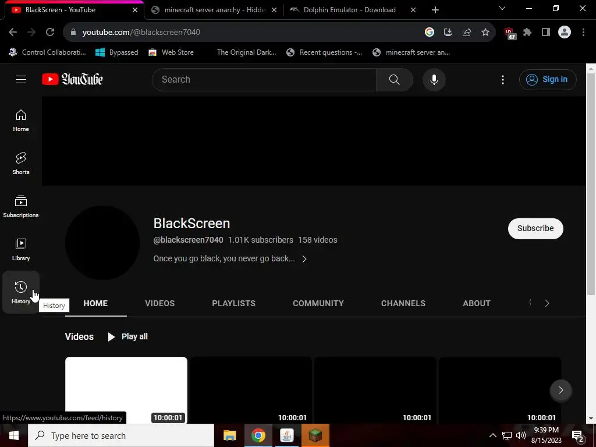Start voice search with microphone
The image size is (596, 447).
click(x=434, y=79)
